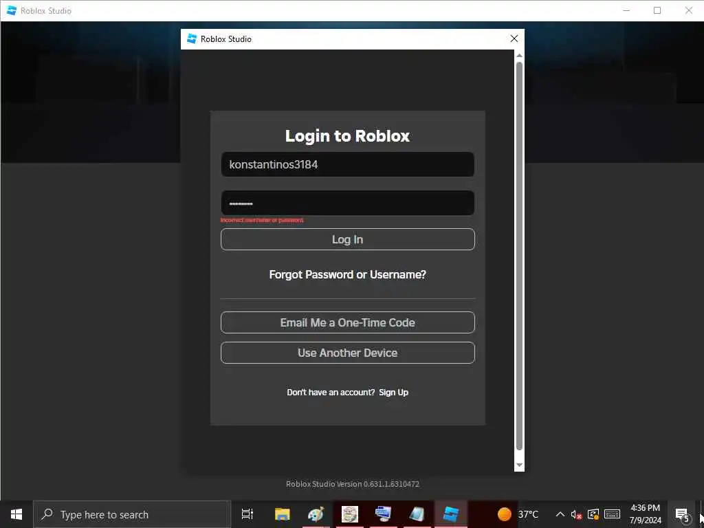Click the login dialog vertical scrollbar thumb

point(519,256)
